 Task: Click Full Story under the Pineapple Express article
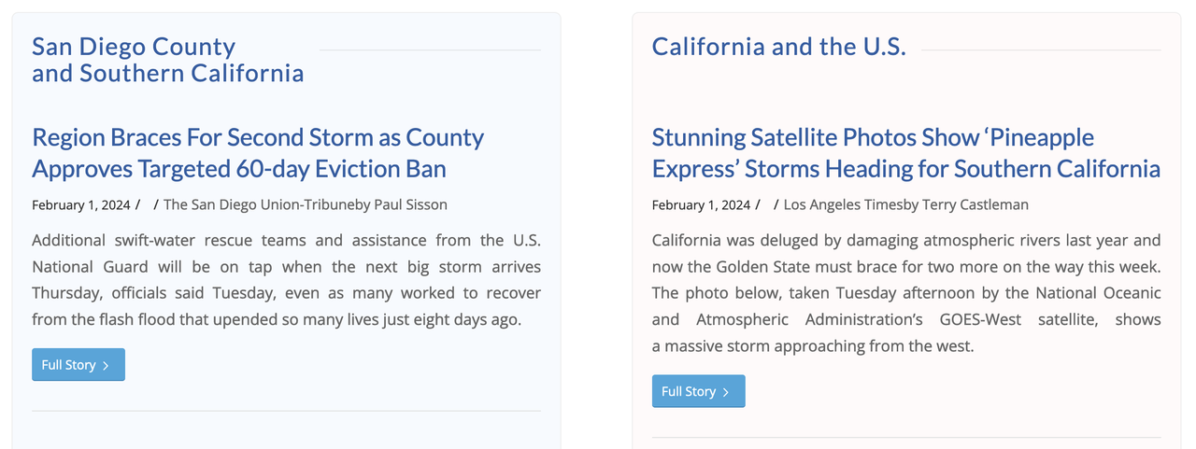pos(699,392)
